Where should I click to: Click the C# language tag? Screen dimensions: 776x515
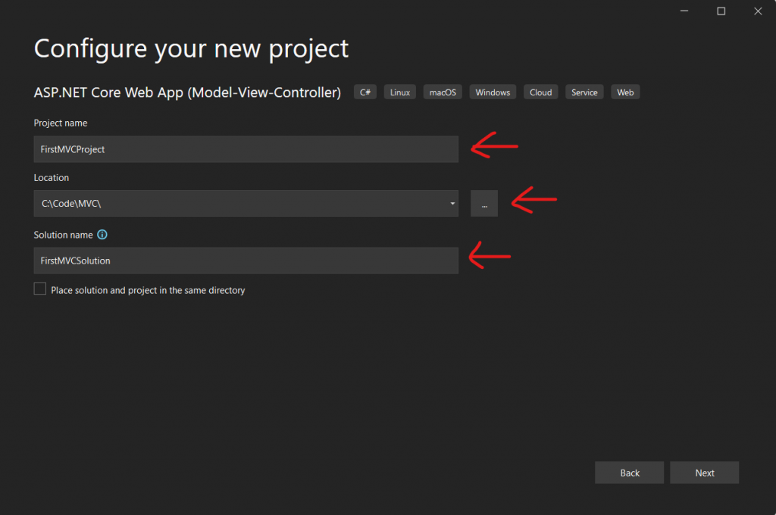[365, 92]
